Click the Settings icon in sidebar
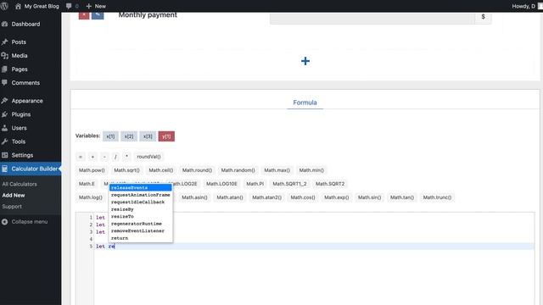Screen dimensions: 543x305 [x=5, y=155]
